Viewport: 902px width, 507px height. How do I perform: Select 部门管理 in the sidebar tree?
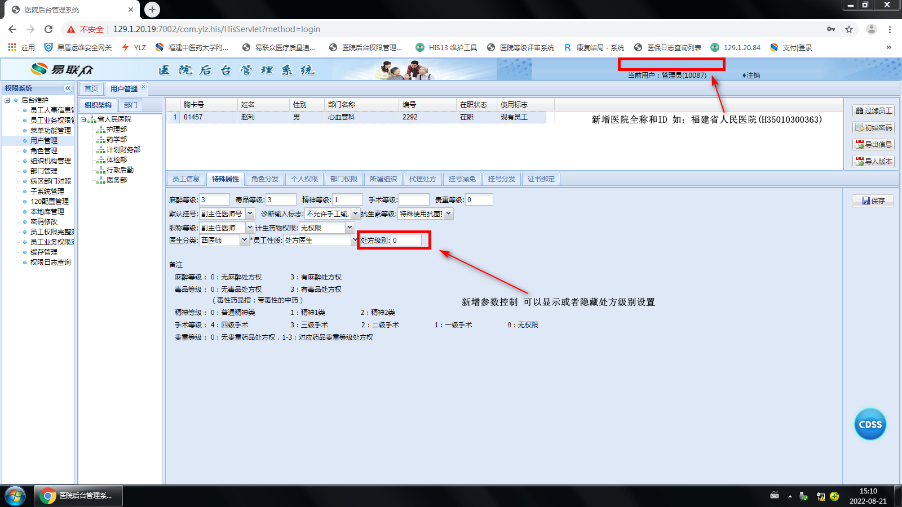coord(44,171)
